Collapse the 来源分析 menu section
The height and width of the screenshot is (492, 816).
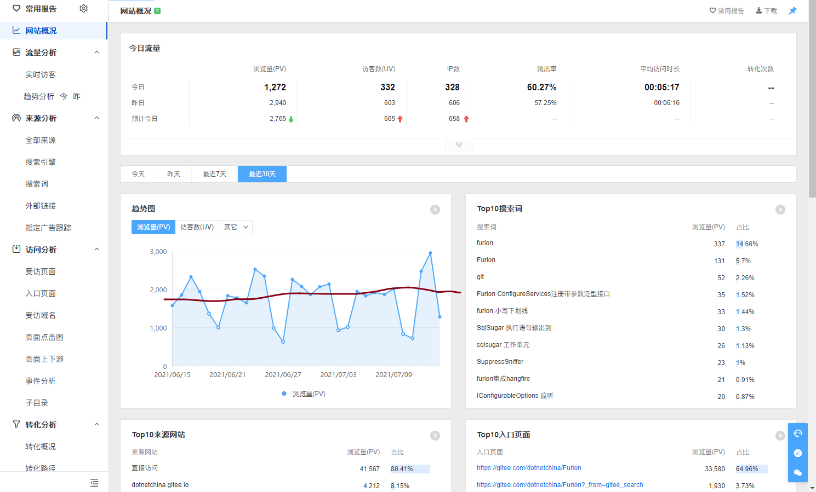click(x=97, y=118)
